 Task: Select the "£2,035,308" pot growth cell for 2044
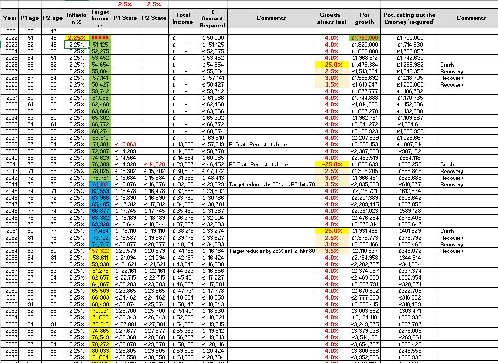(x=365, y=184)
